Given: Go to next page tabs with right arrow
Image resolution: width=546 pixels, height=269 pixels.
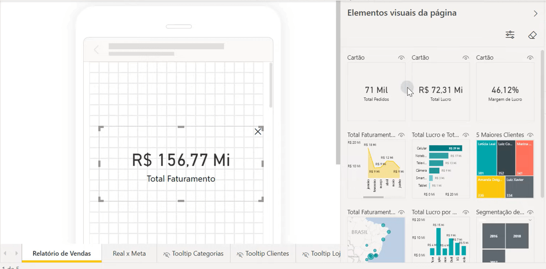Looking at the screenshot, I should point(17,254).
